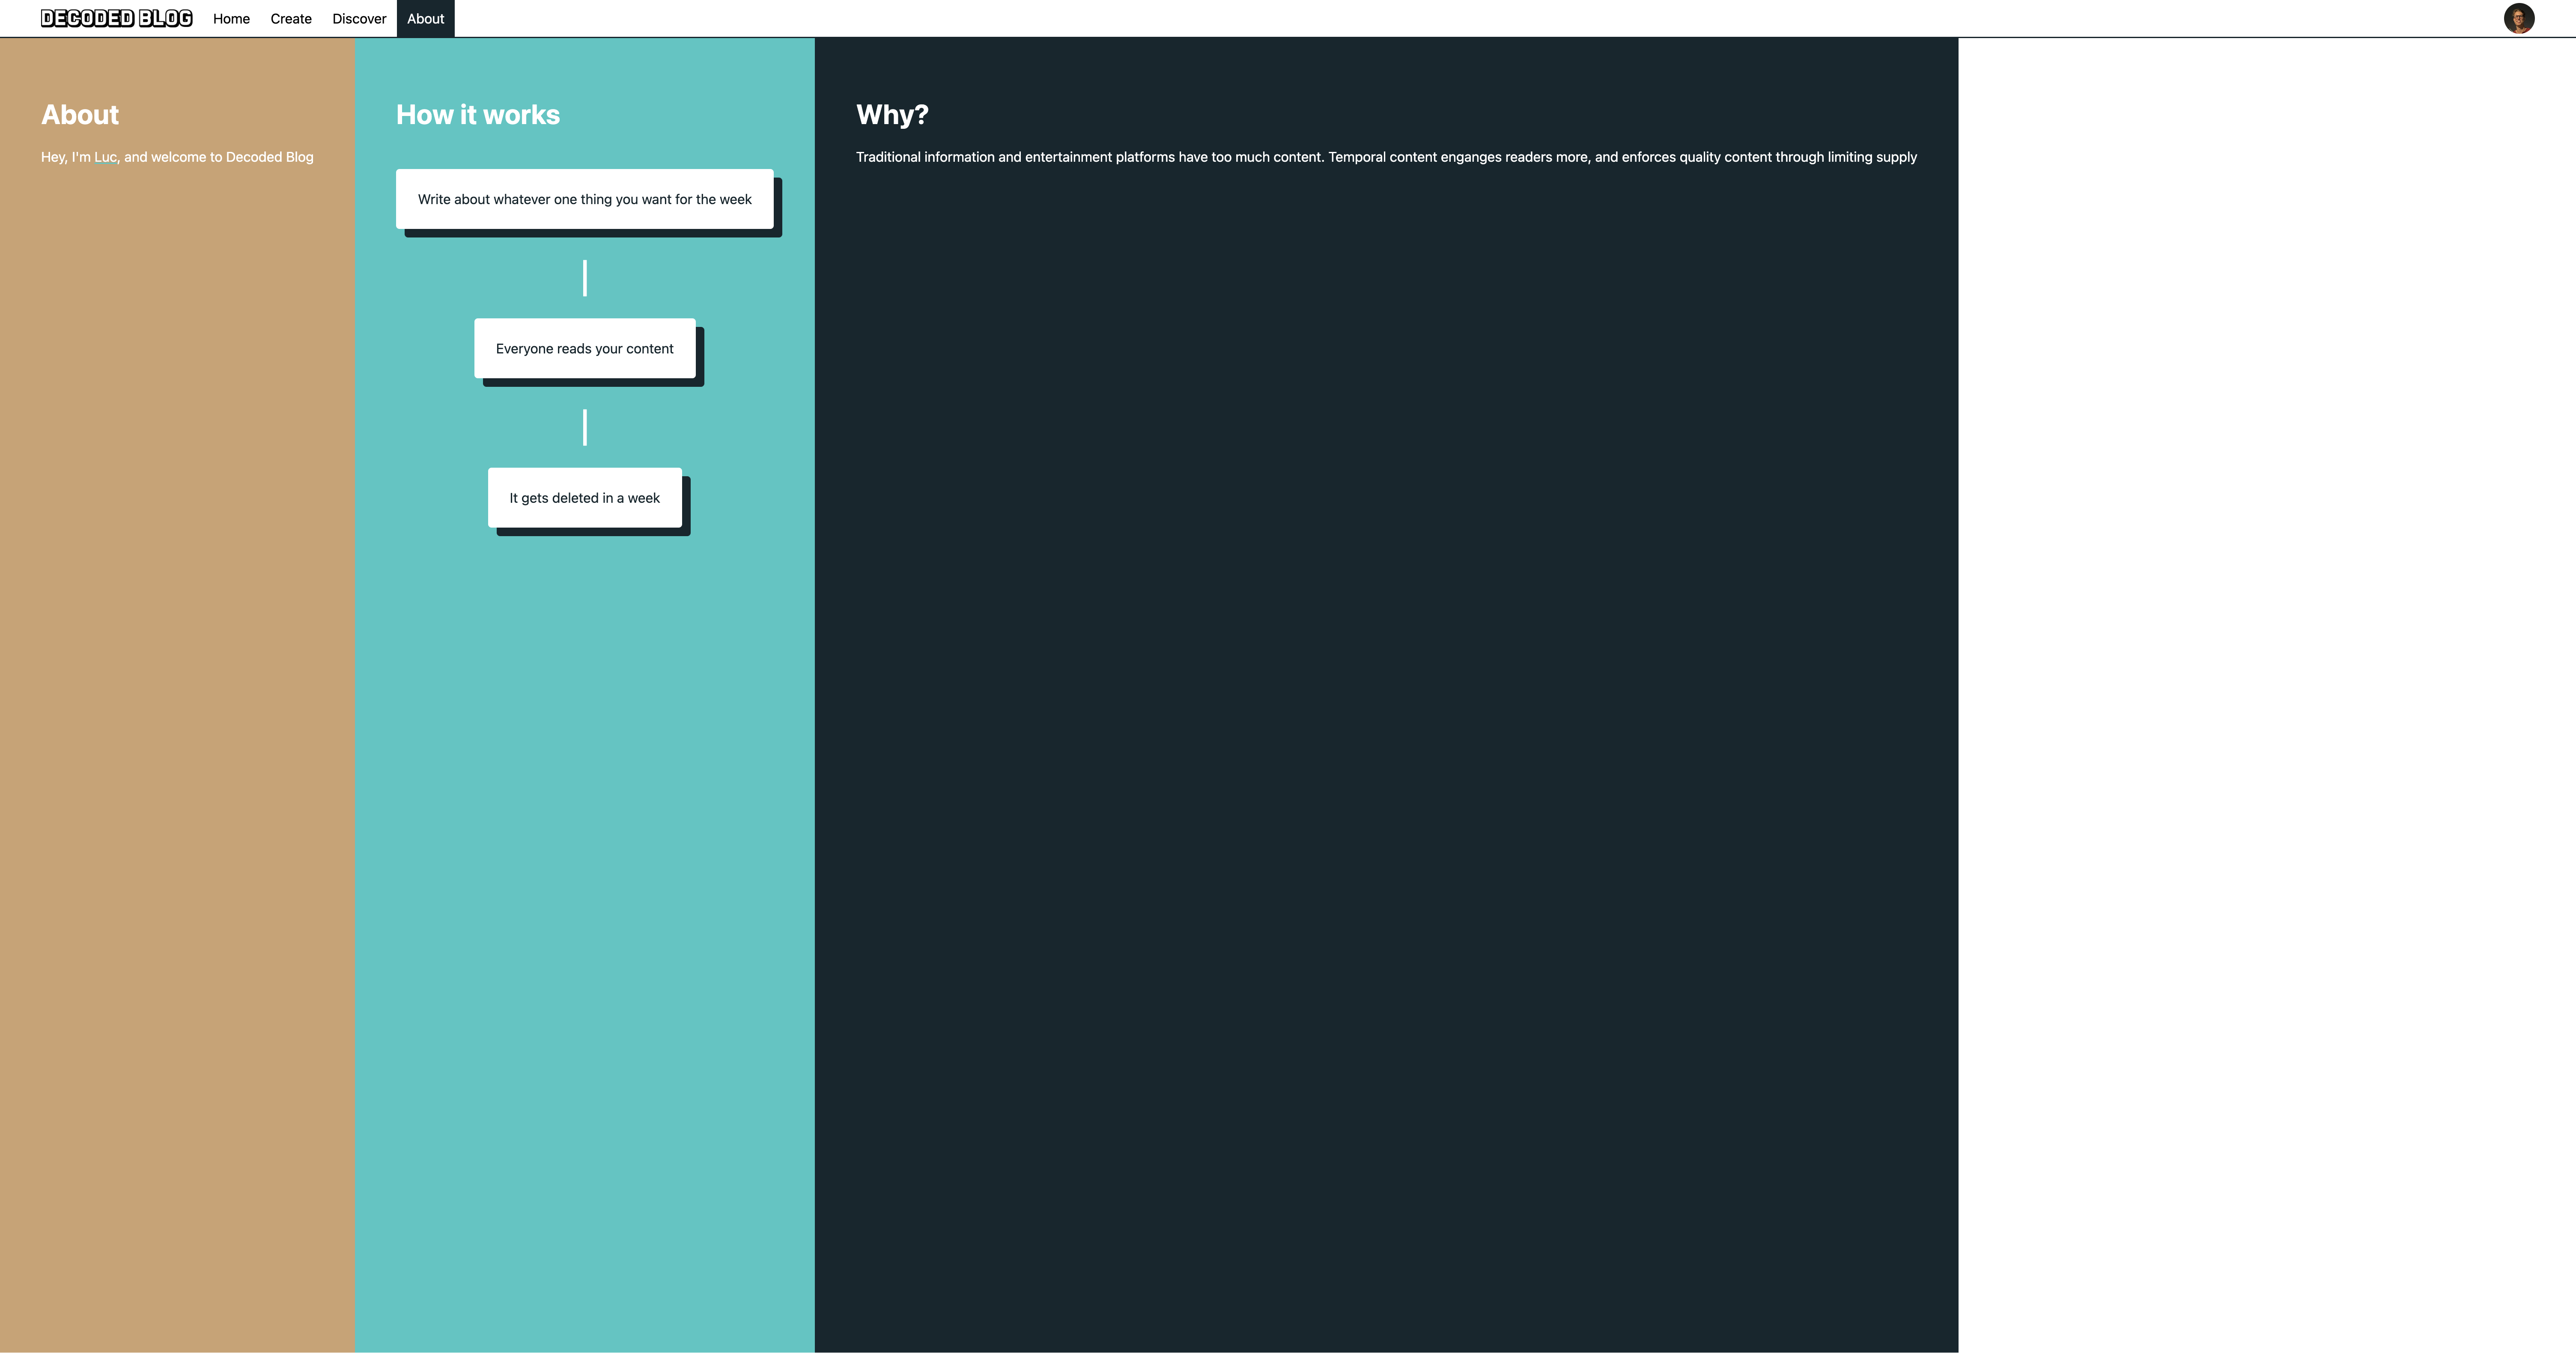This screenshot has width=2576, height=1353.
Task: Click the tan About panel background
Action: pos(176,700)
